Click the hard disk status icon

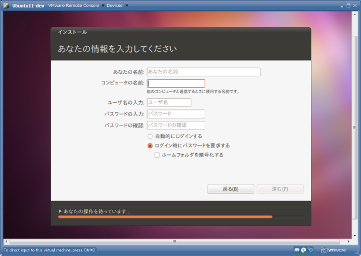297,250
